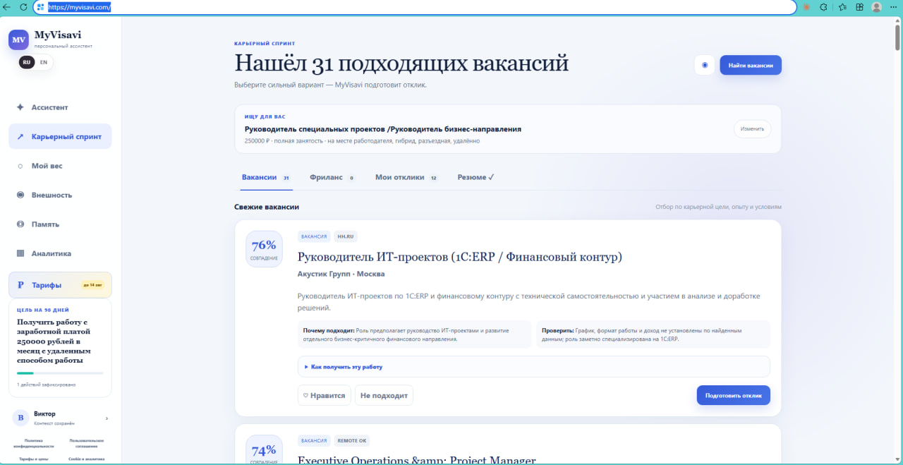Expand 'Как получить эту работу' section

(x=534, y=367)
